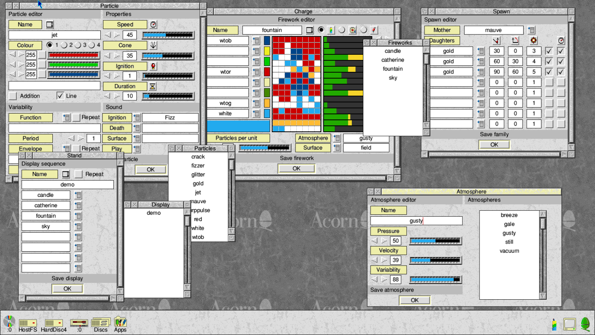Screen dimensions: 595x335
Task: Open firework picker for candle row in Stand
Action: click(78, 195)
